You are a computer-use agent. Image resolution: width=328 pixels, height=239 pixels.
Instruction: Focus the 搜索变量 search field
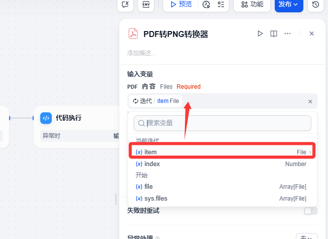pyautogui.click(x=222, y=123)
